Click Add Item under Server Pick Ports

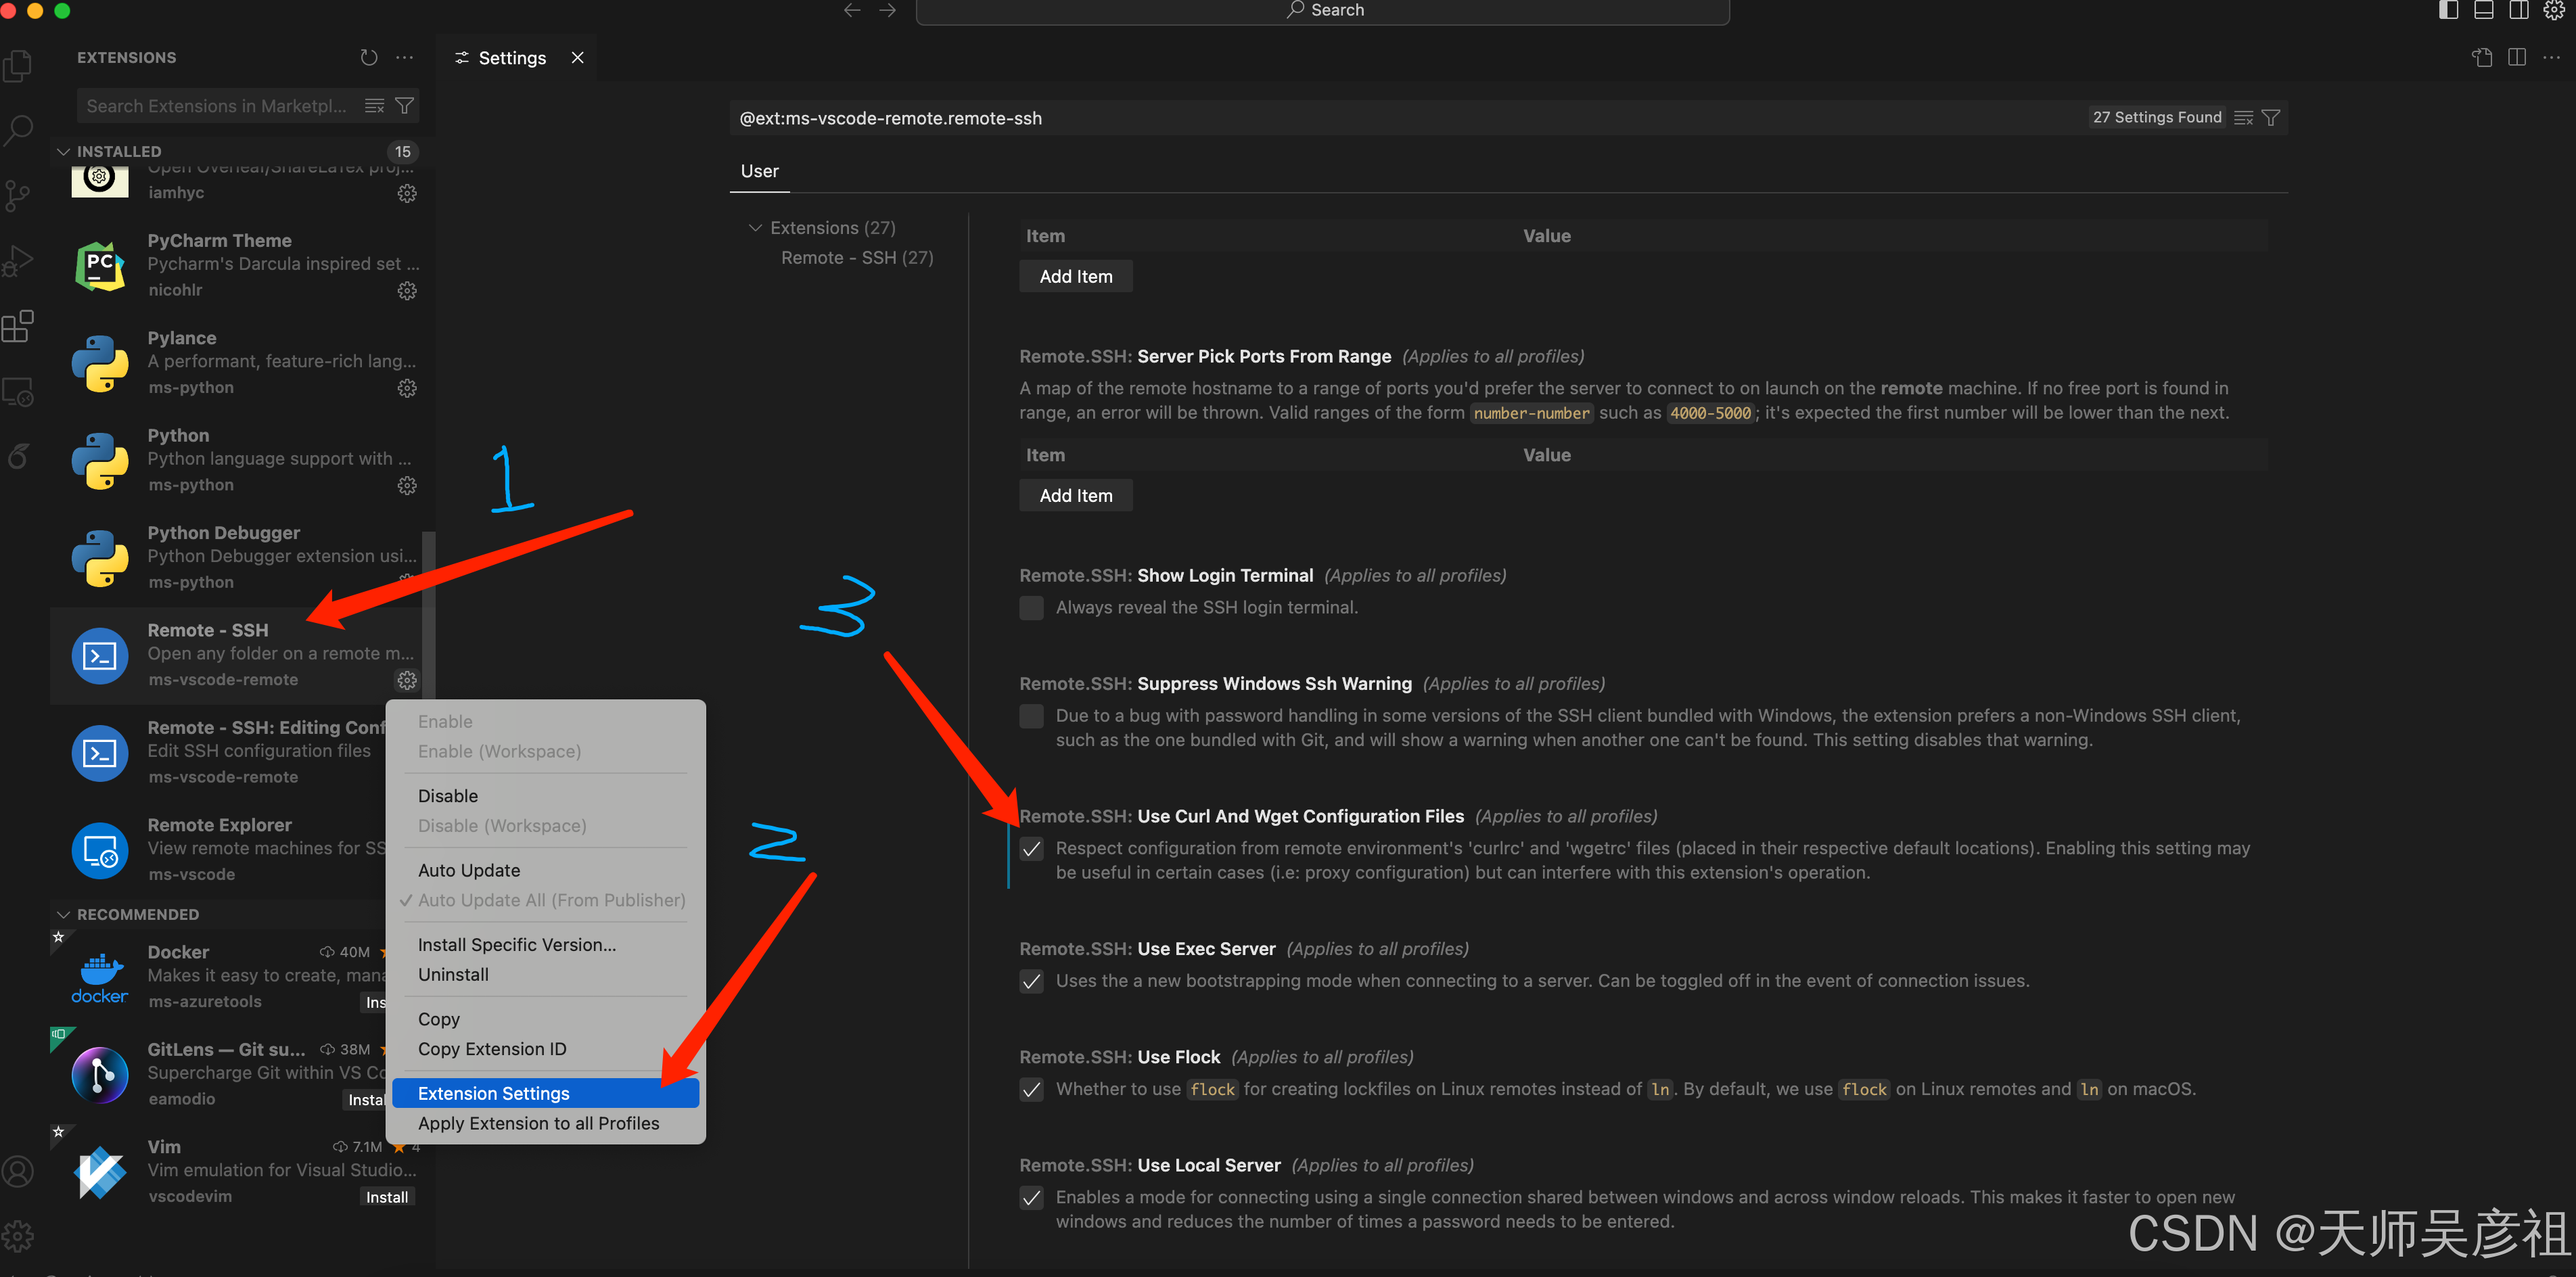tap(1075, 496)
